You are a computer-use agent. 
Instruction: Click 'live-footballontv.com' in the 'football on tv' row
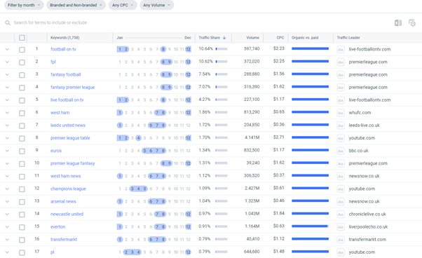(x=369, y=49)
